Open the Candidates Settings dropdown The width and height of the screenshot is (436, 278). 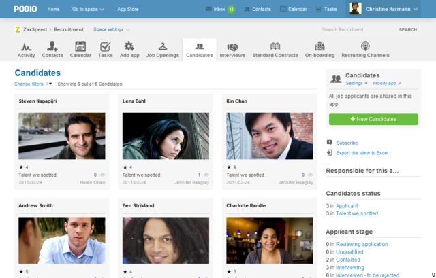356,83
